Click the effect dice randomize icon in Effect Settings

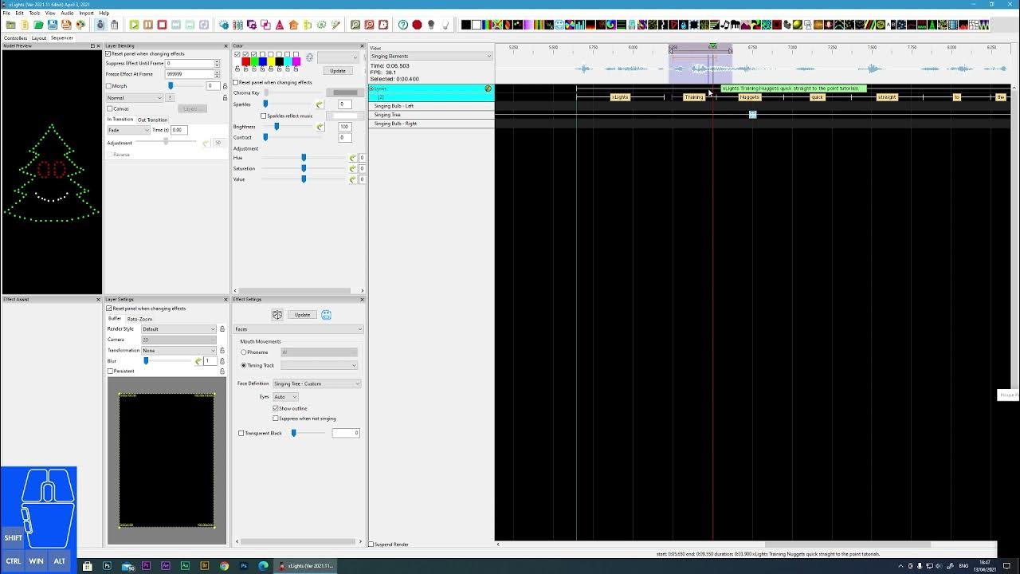(x=277, y=315)
